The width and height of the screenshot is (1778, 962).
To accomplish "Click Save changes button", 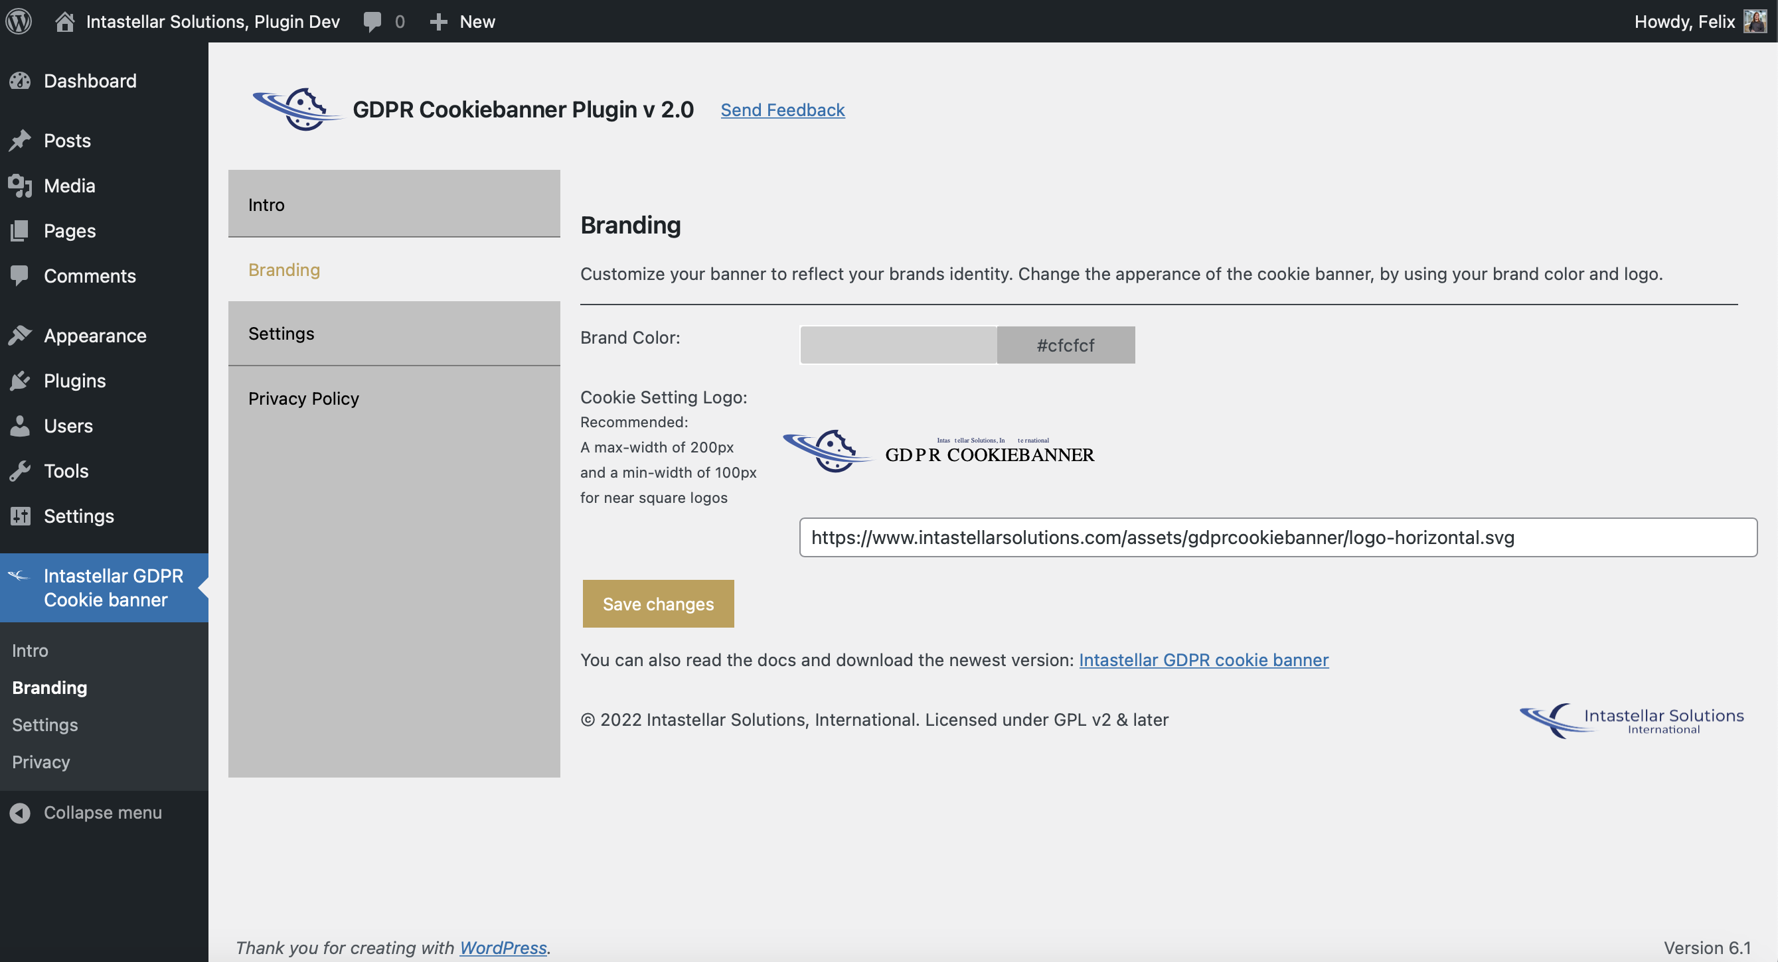I will [x=658, y=603].
